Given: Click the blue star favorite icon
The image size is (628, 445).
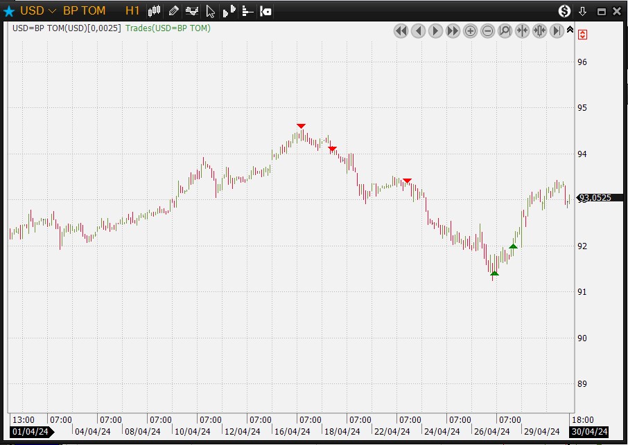Looking at the screenshot, I should (9, 11).
